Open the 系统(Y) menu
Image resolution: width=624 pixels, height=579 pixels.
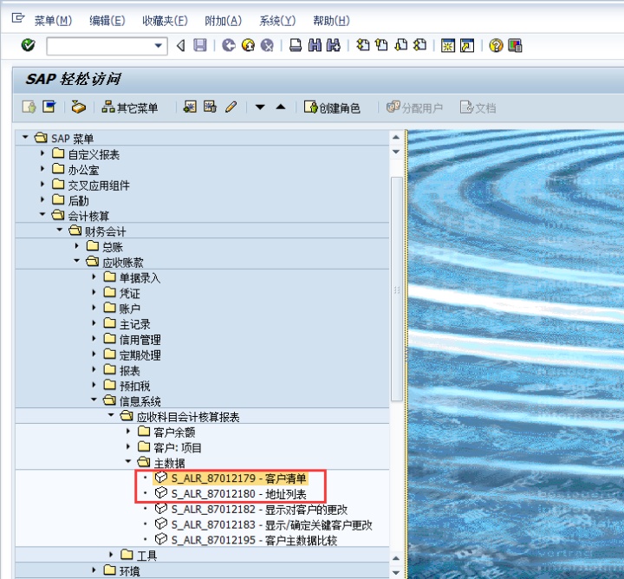coord(277,20)
